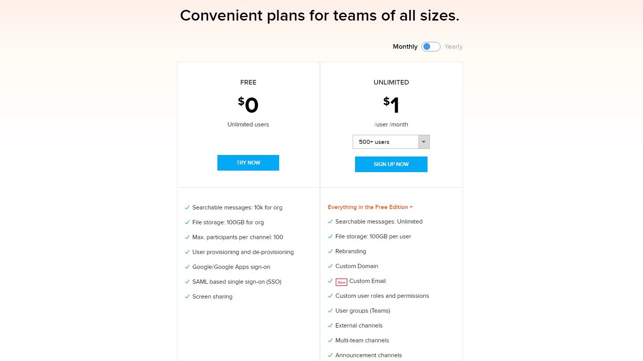Click the checkmark beside Rebranding
The height and width of the screenshot is (361, 643).
(x=330, y=251)
